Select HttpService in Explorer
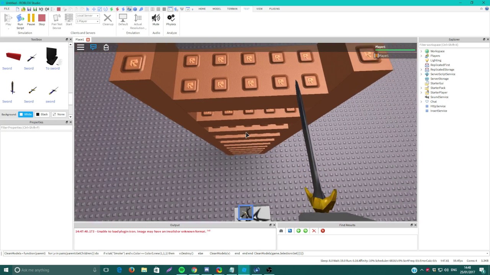Viewport: 490px width, 275px height. [x=438, y=106]
